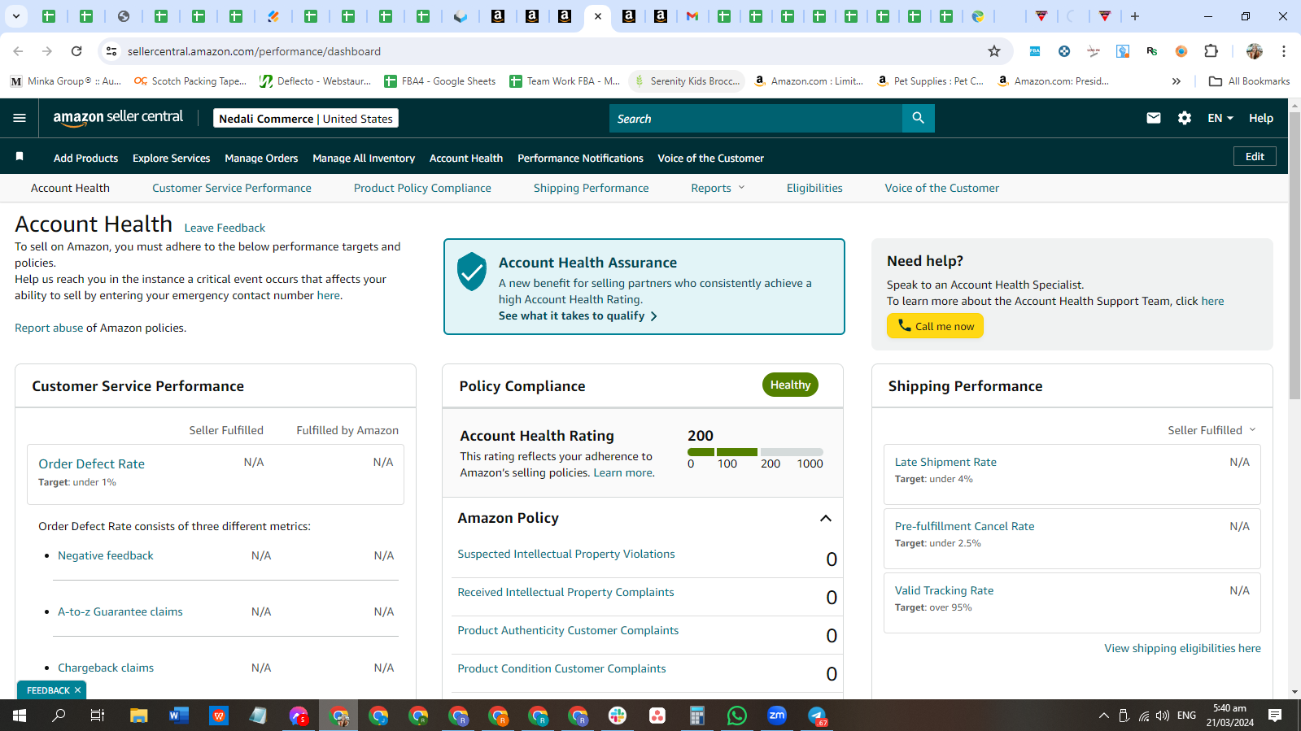
Task: Open Microsoft Word from the taskbar
Action: click(x=179, y=716)
